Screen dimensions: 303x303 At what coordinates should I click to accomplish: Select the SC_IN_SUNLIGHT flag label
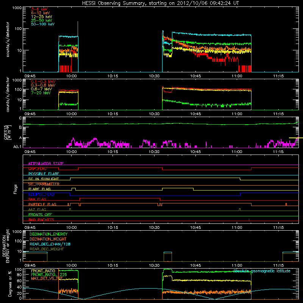(44, 179)
